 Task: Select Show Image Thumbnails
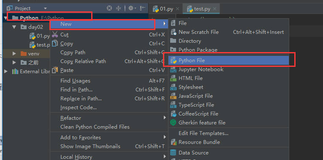click(x=109, y=146)
